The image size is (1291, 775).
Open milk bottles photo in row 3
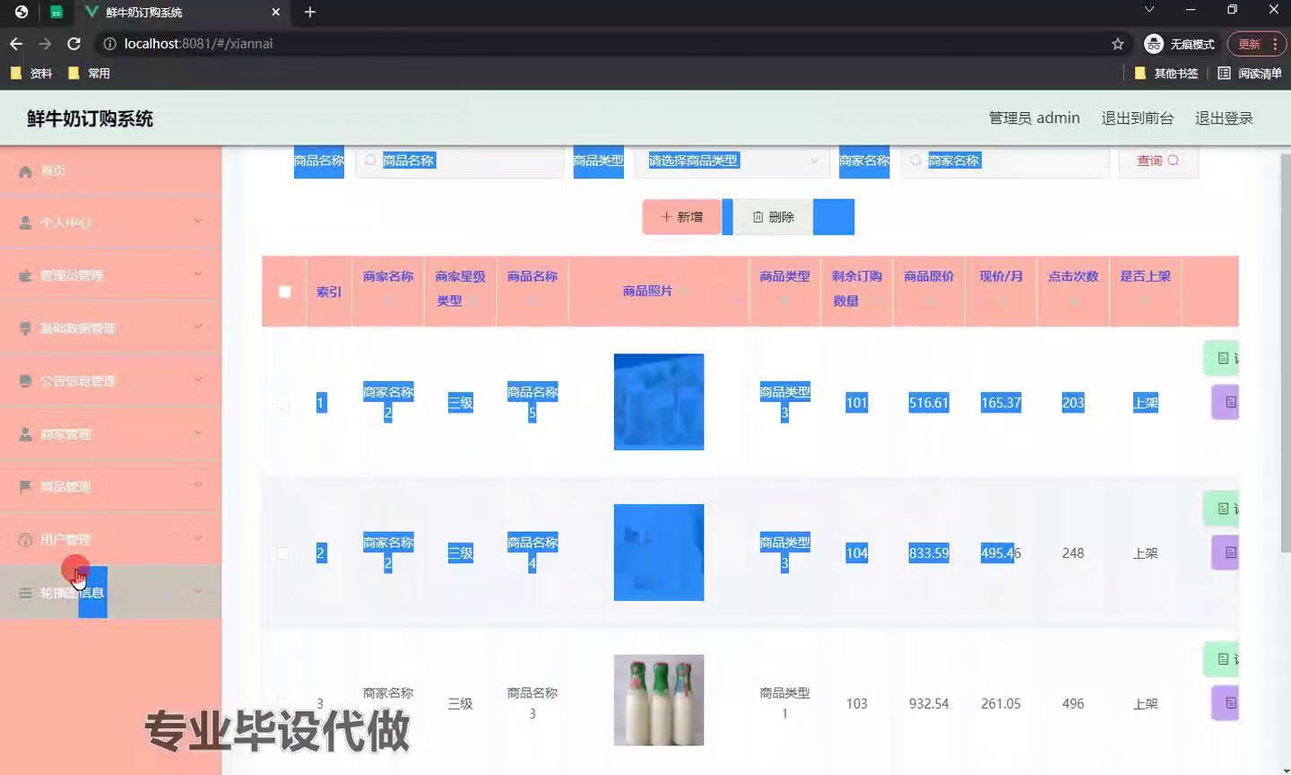(x=659, y=700)
